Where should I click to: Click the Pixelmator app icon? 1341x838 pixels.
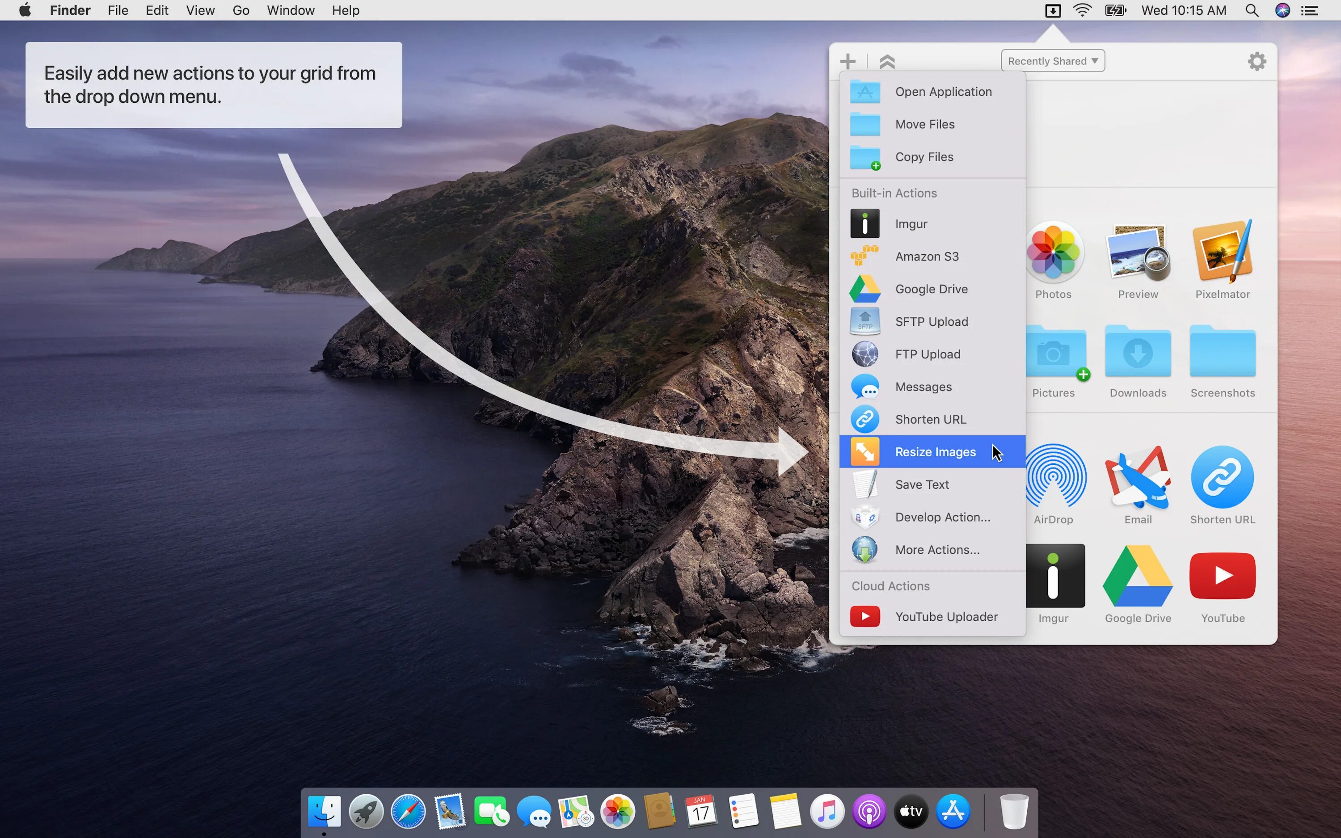coord(1222,252)
